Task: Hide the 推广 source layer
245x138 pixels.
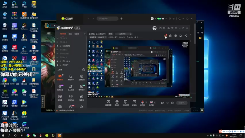Action: 57,65
